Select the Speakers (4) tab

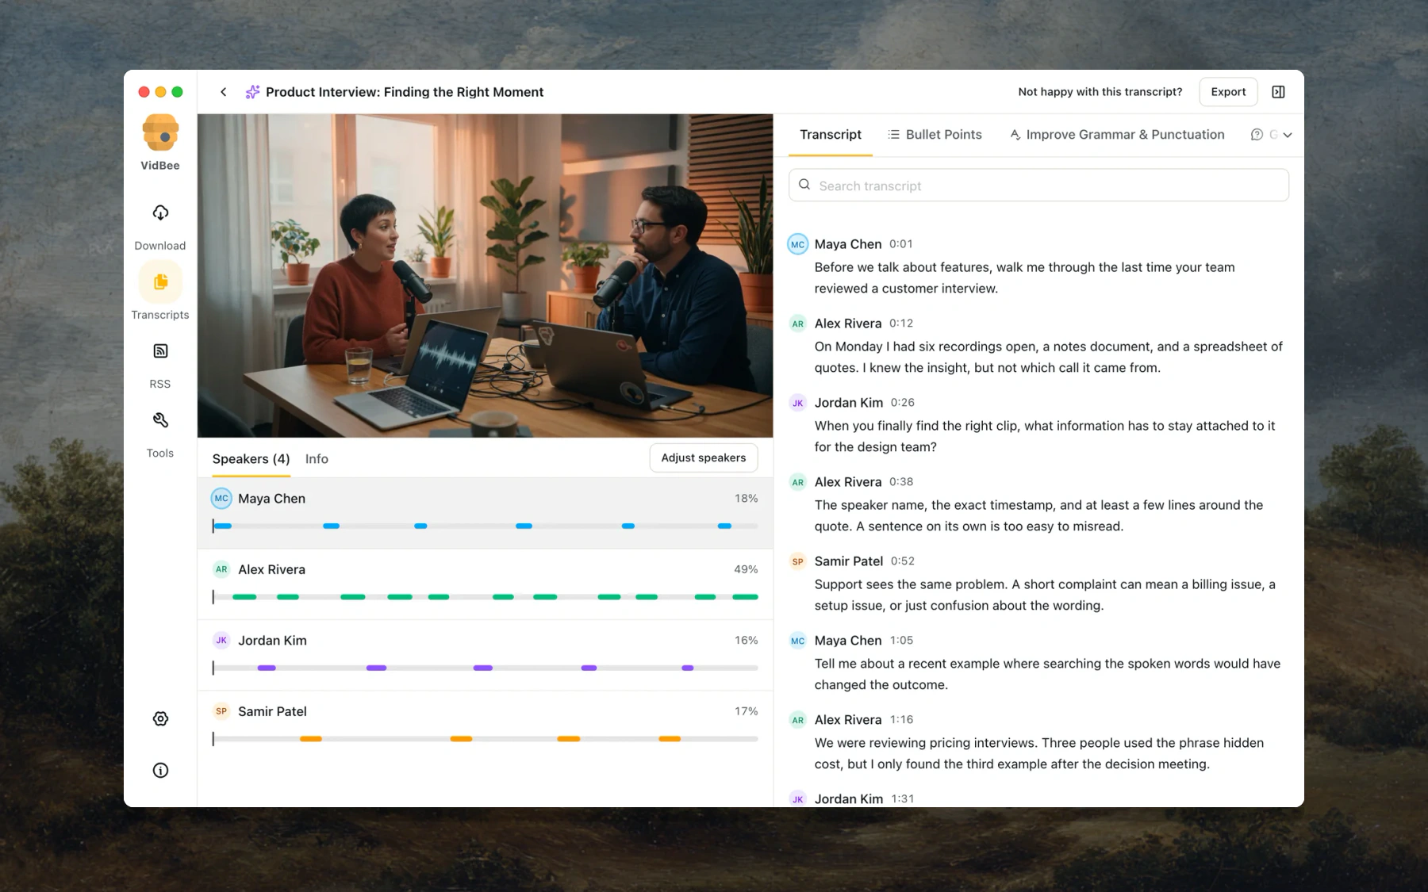click(x=251, y=459)
